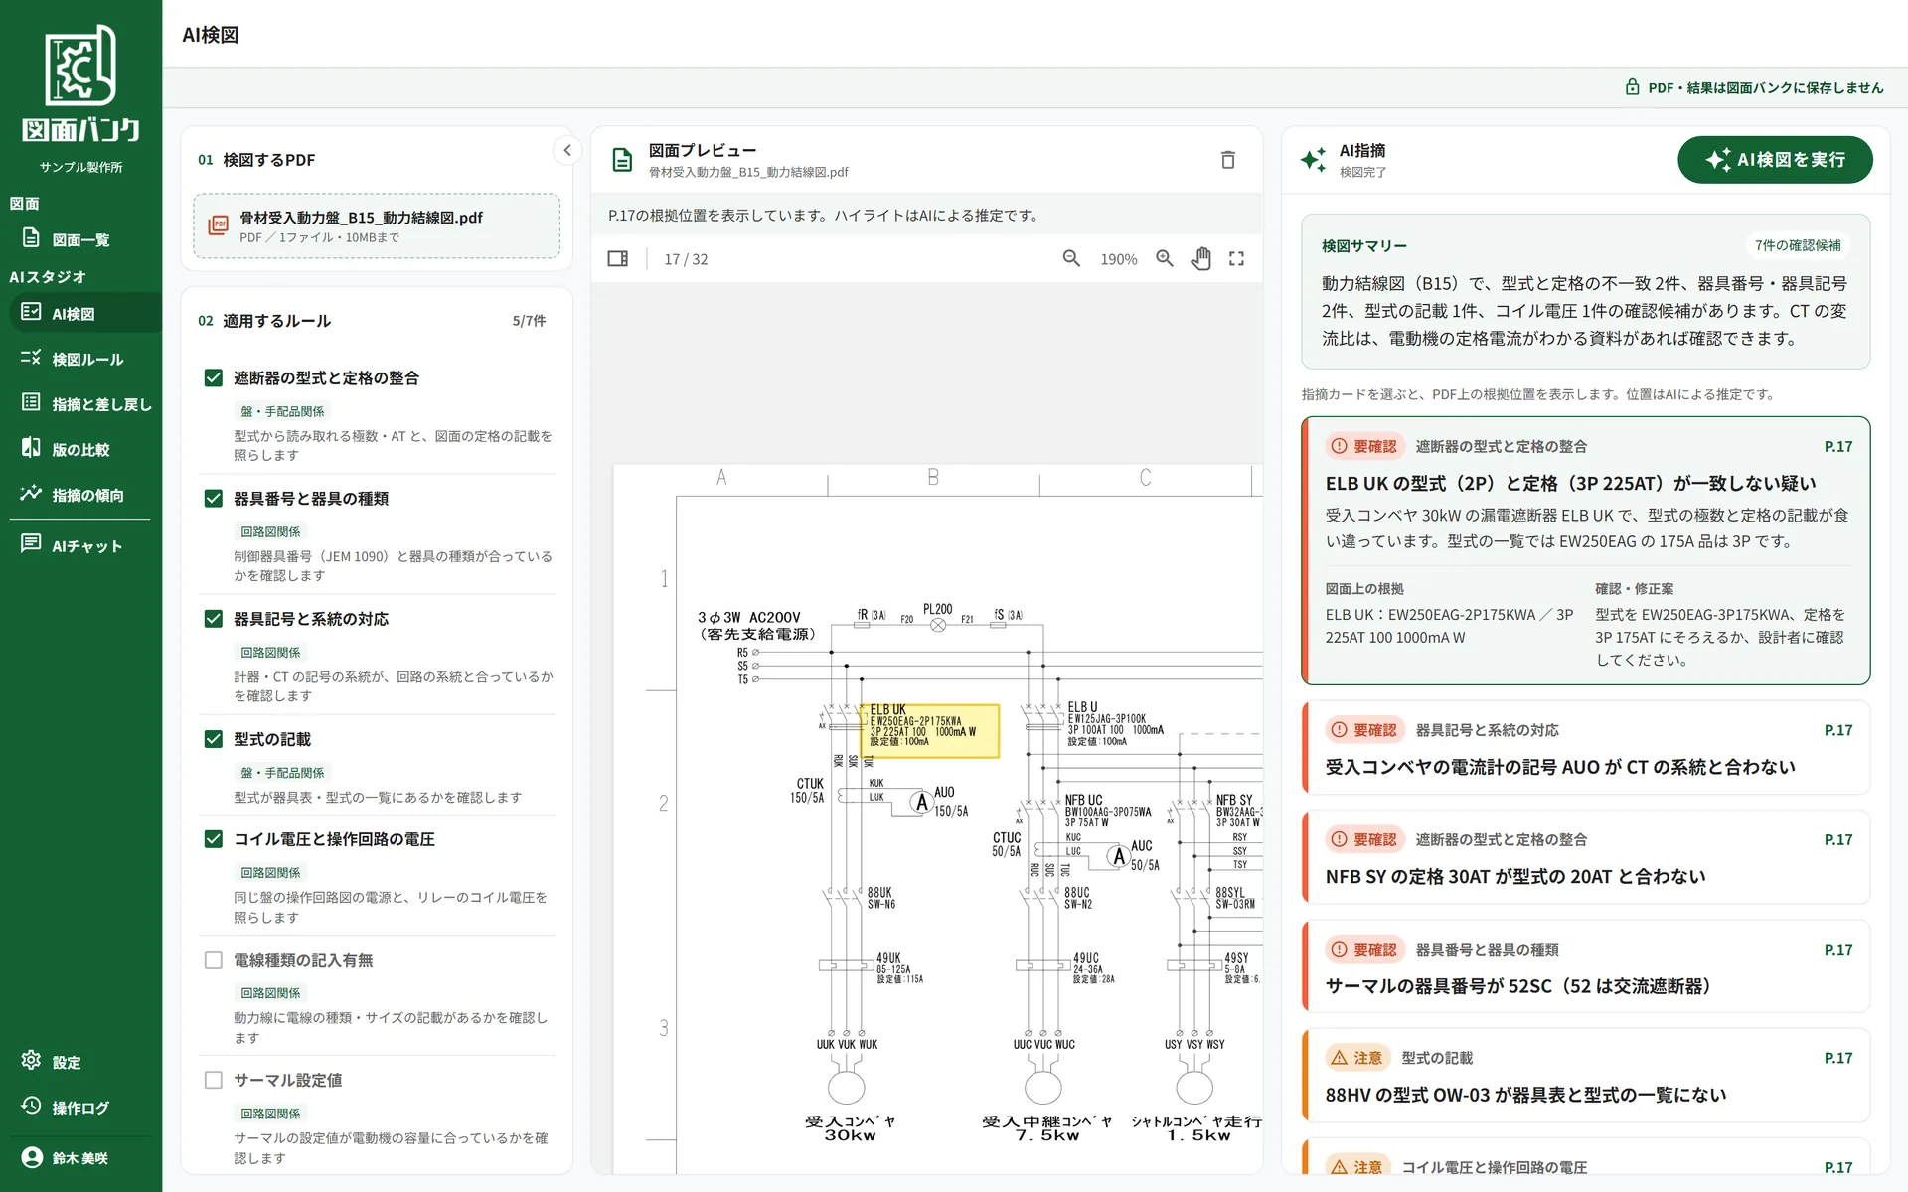
Task: Click the 操作ログ history icon
Action: pyautogui.click(x=31, y=1107)
